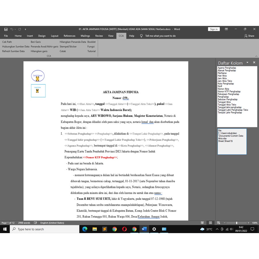Click the Tell me what you want search field
The image size is (259, 259).
[160, 36]
